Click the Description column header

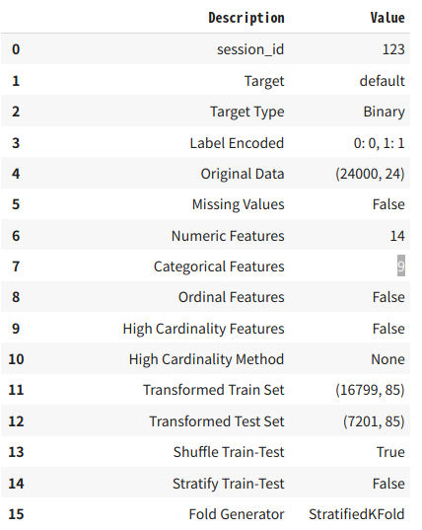click(246, 18)
